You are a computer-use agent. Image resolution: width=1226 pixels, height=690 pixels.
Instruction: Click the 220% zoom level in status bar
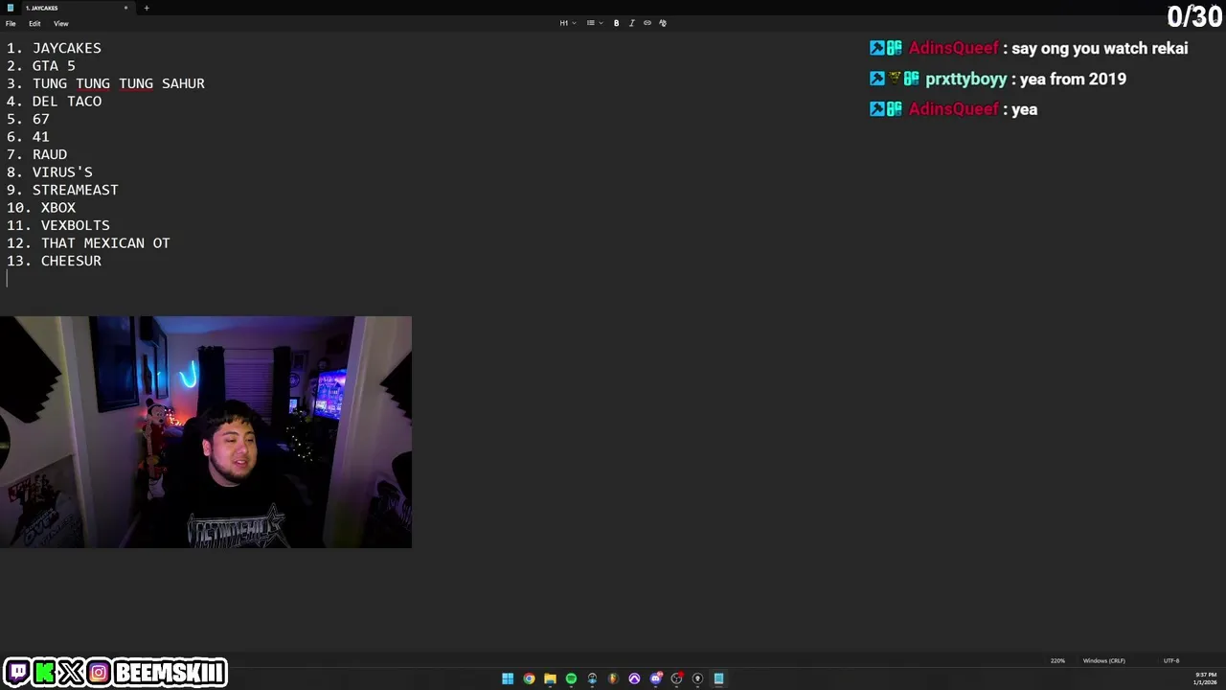[x=1057, y=660]
